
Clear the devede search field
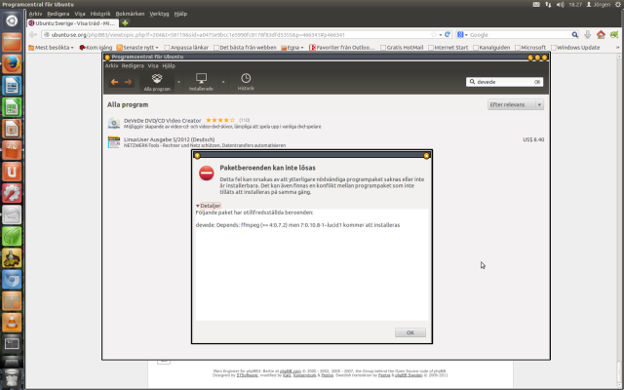point(537,82)
